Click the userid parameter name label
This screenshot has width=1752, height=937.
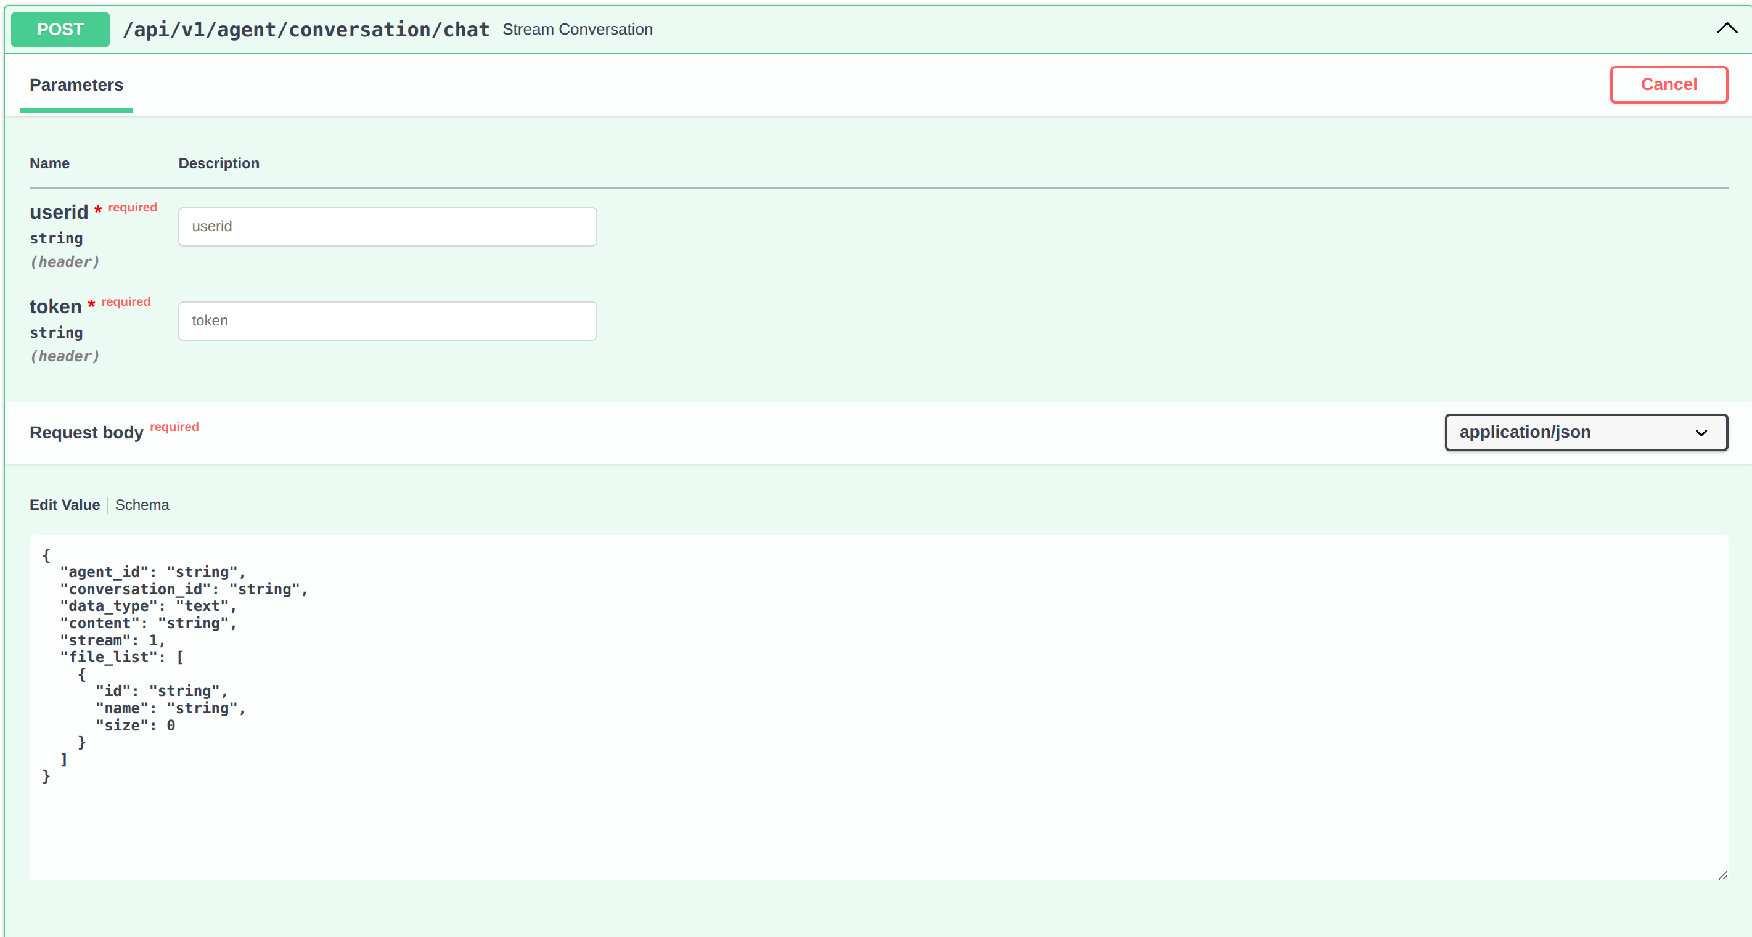tap(59, 212)
